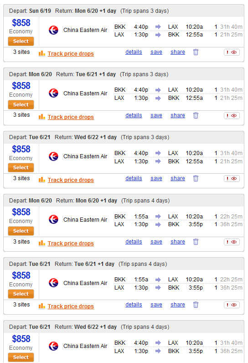Expand details for the Sun 6/19 flight
The image size is (248, 363).
coord(134,52)
